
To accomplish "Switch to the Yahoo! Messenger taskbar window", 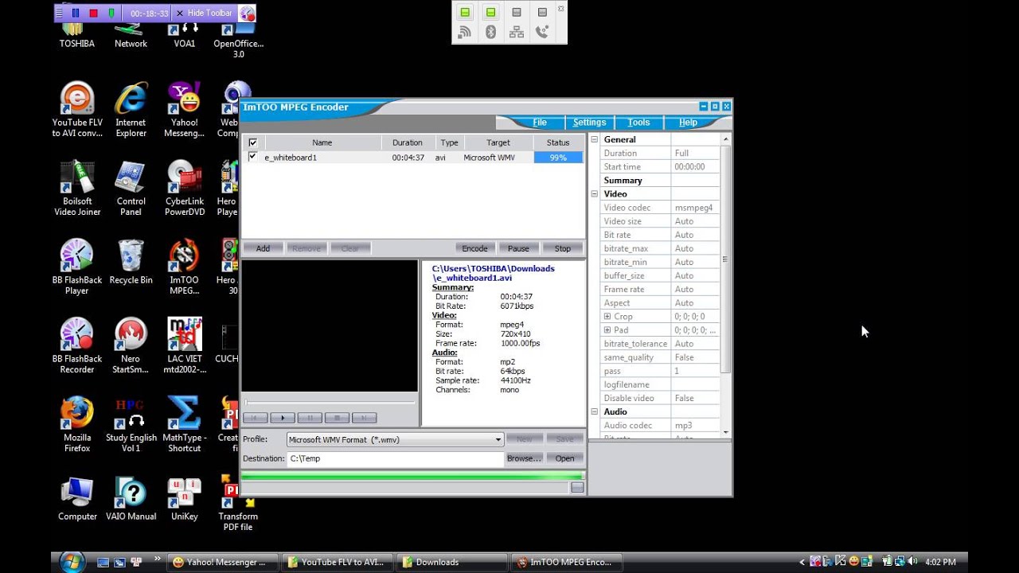I will tap(222, 562).
